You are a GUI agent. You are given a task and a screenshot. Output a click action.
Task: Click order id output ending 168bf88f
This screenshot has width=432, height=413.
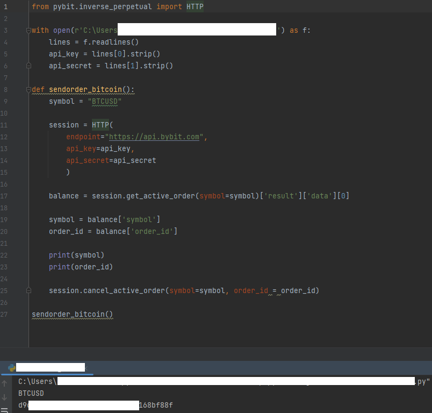[x=95, y=405]
